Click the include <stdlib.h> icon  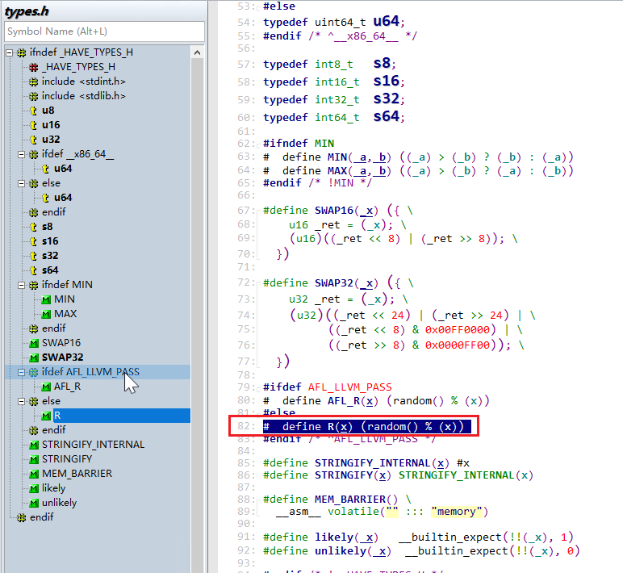[x=34, y=96]
